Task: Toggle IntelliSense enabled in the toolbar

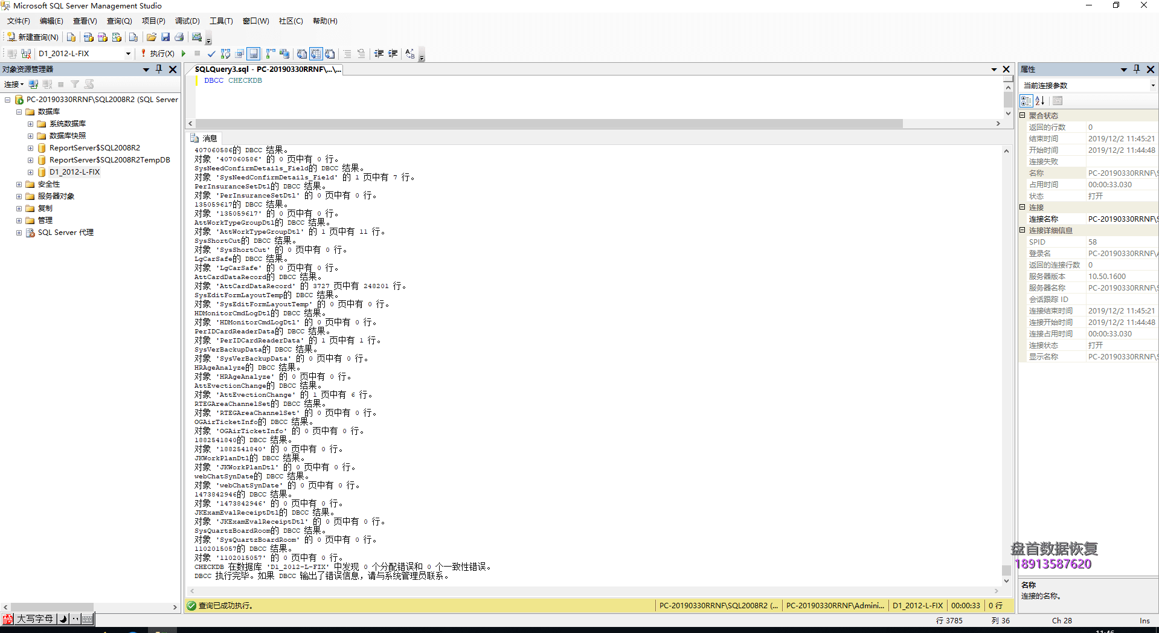Action: pyautogui.click(x=254, y=54)
